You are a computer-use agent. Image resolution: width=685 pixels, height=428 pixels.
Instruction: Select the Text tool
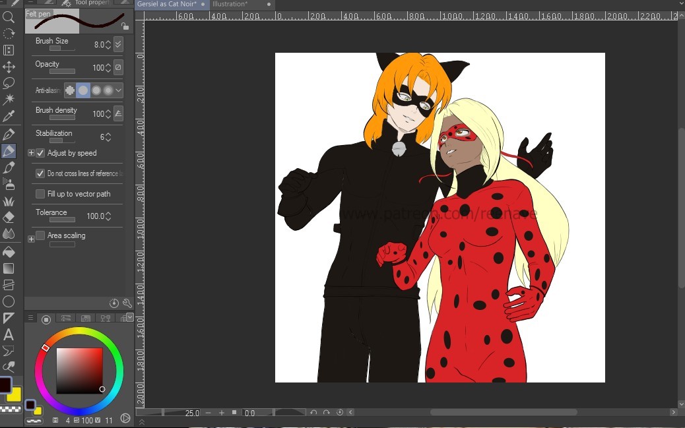point(9,334)
